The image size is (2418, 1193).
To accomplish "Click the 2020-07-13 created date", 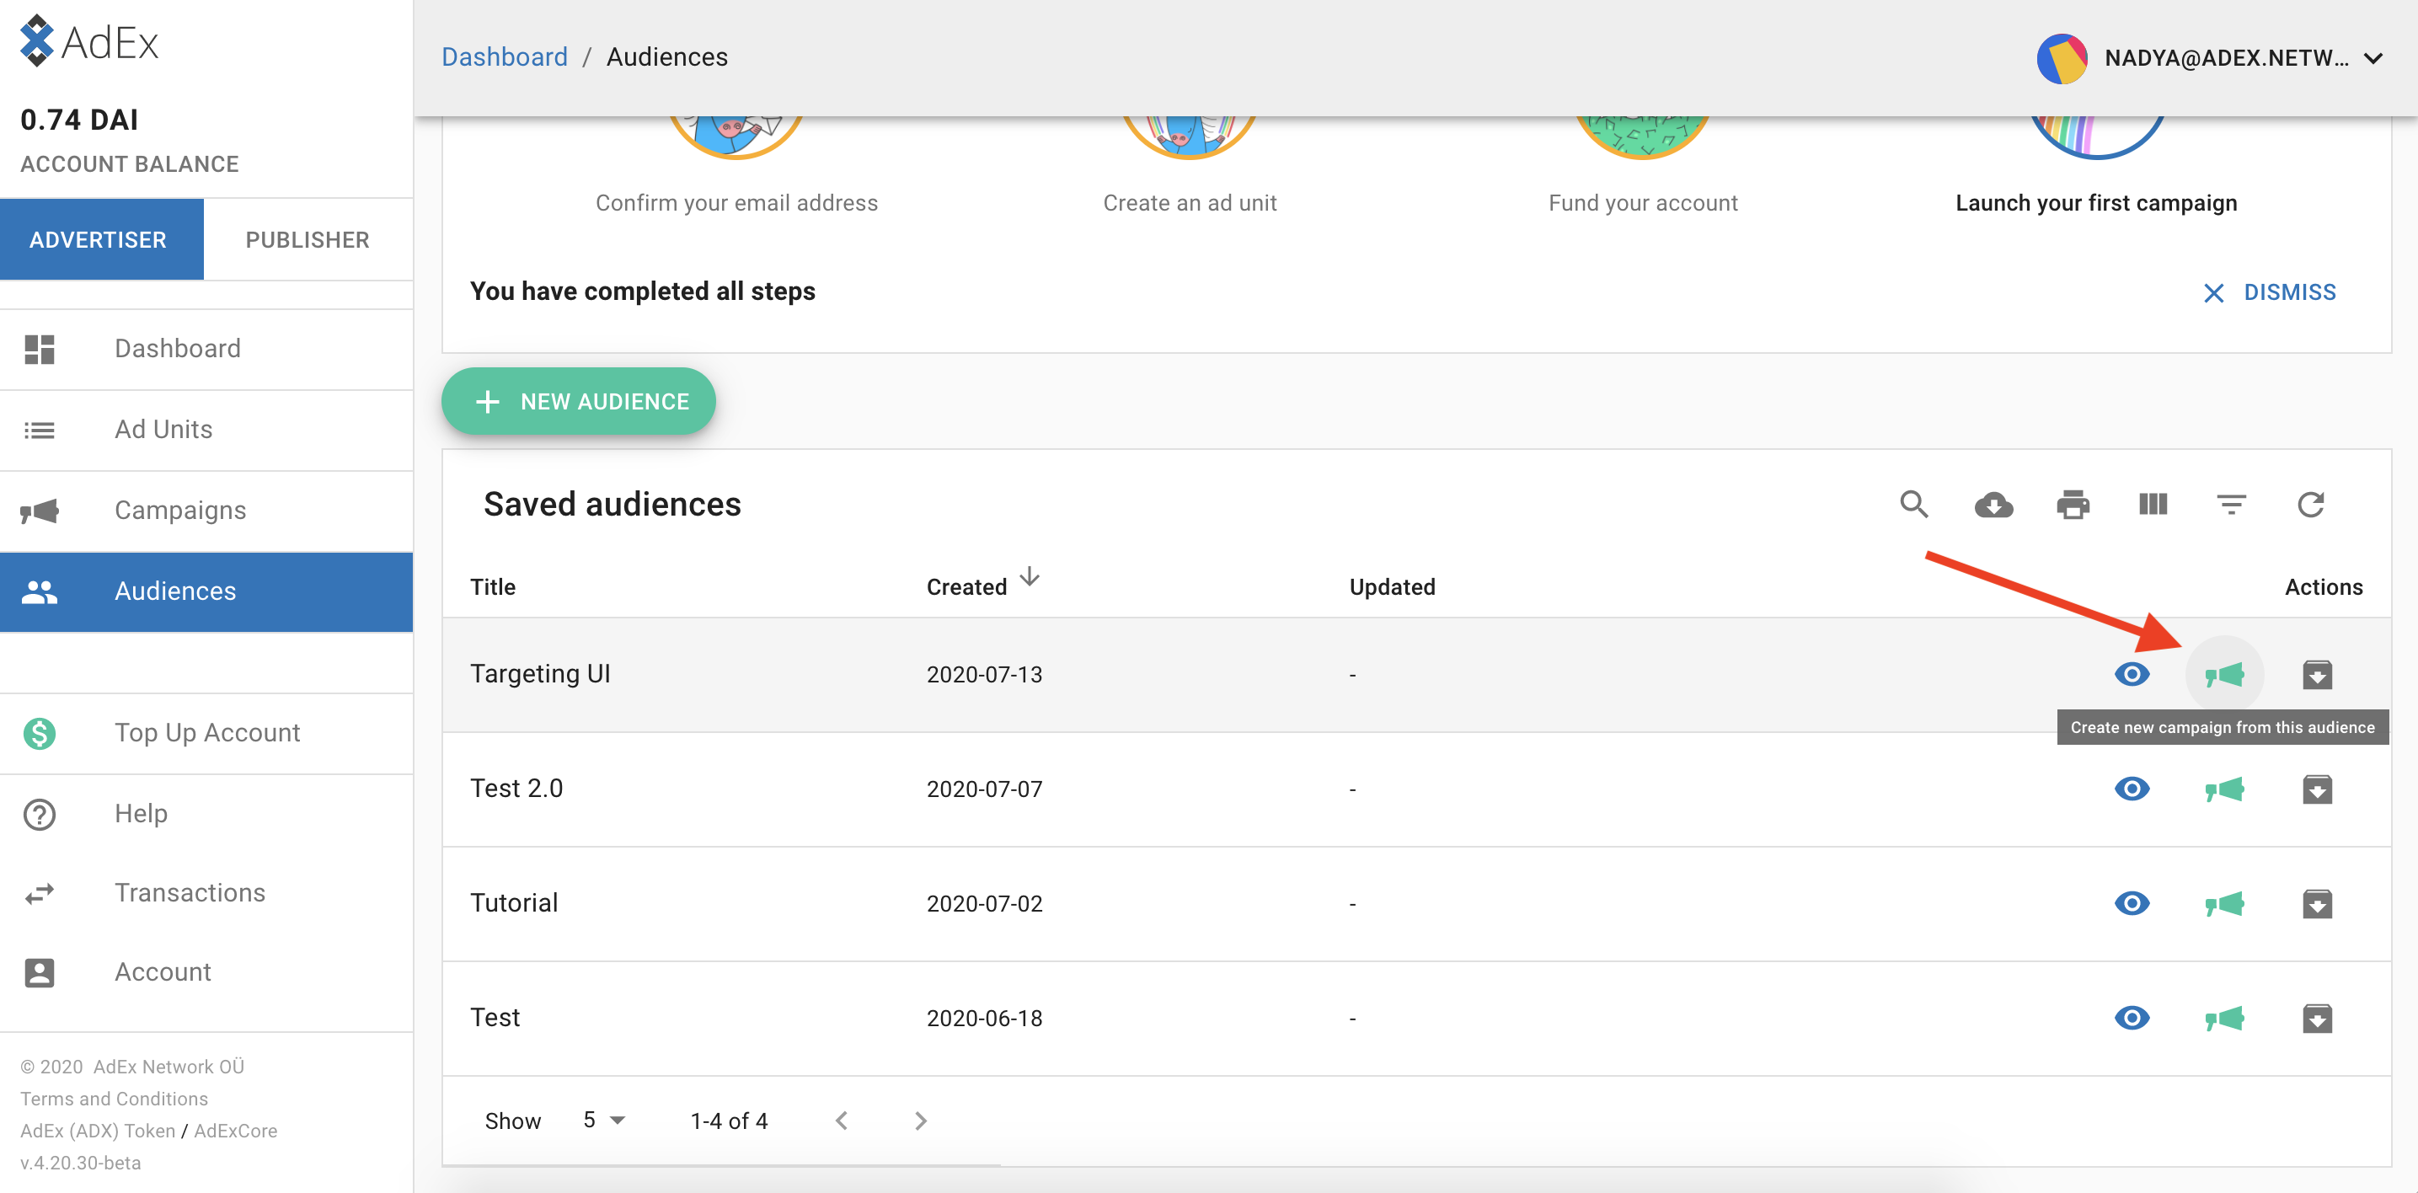I will point(984,675).
